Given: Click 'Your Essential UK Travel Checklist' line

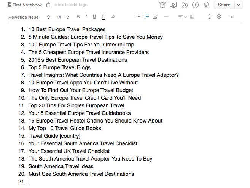Looking at the screenshot, I should point(69,151).
